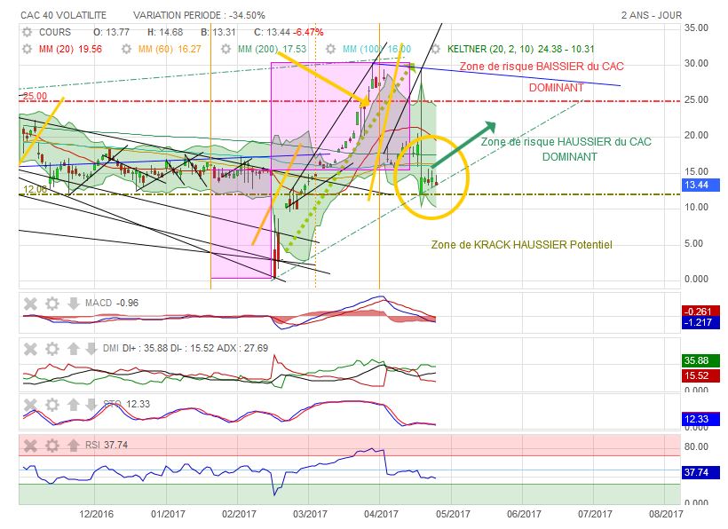Click the CAC 40 VOLATILITE title
Viewport: 728px width, 529px height.
pos(64,15)
